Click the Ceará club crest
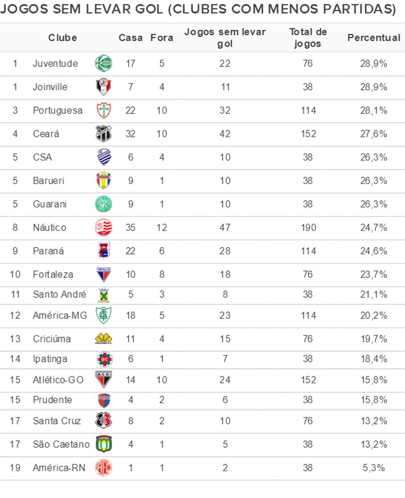Screen dimensions: 405x498 coord(103,134)
